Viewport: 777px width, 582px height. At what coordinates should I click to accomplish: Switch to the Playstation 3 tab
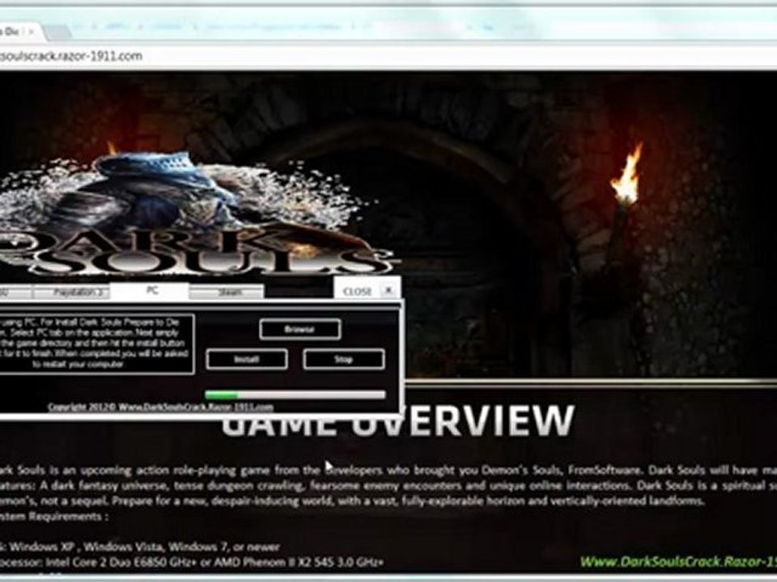71,292
